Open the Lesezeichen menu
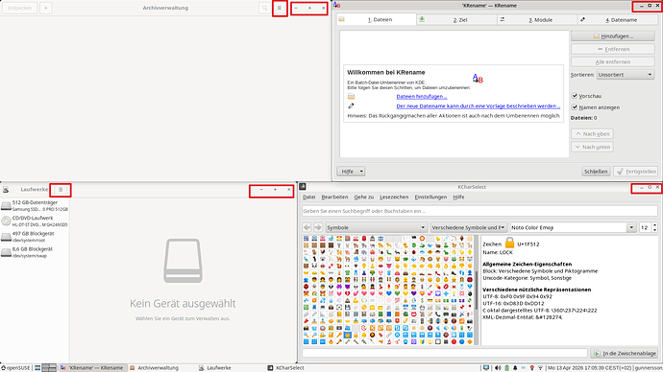This screenshot has width=663, height=372. [x=394, y=197]
